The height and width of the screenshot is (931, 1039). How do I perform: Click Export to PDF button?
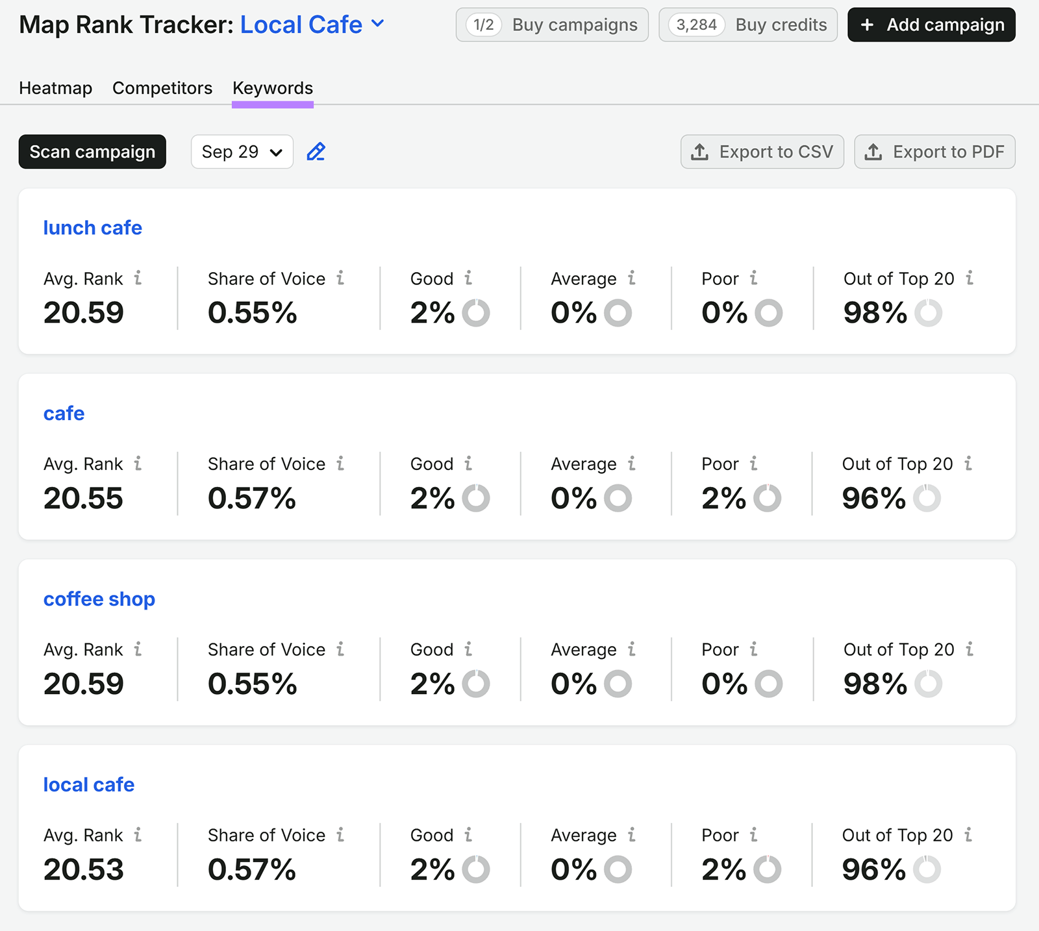(x=935, y=152)
